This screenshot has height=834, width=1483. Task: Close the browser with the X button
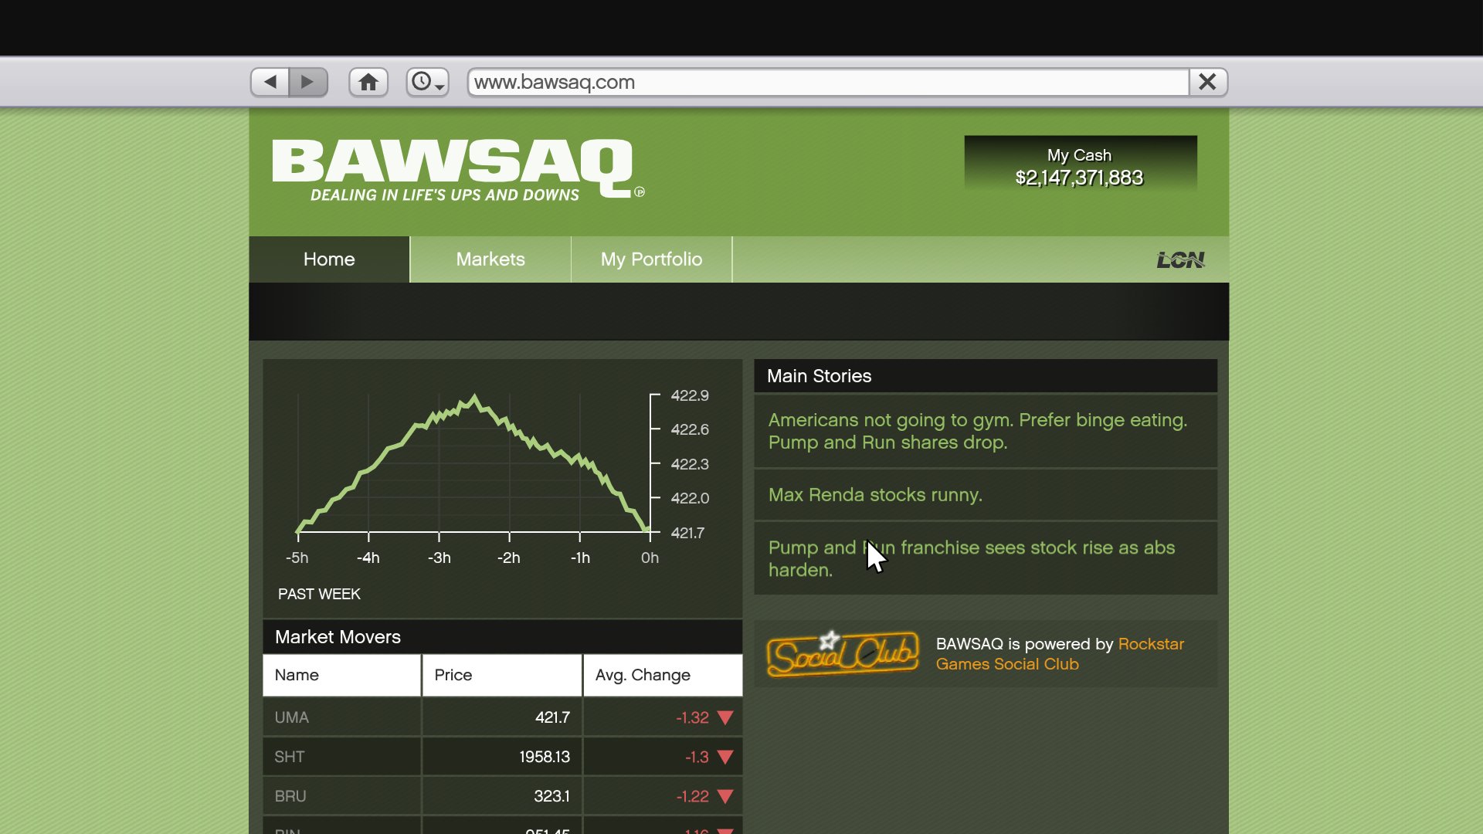tap(1208, 82)
